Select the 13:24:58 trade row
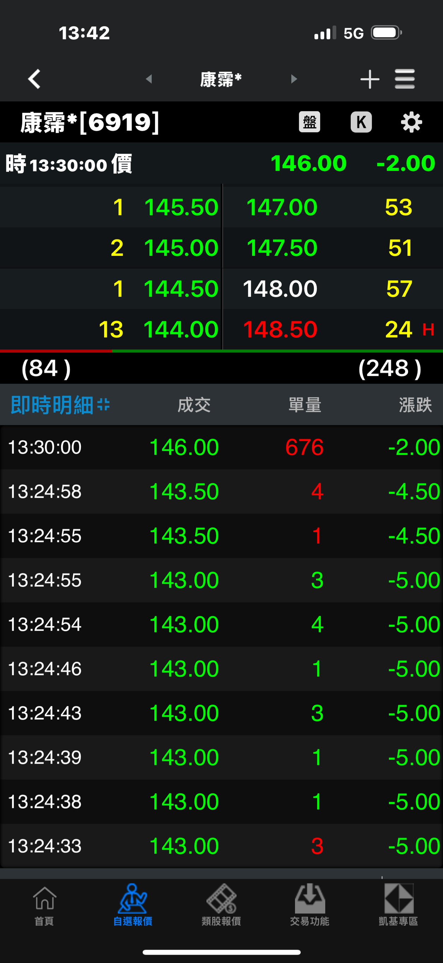 click(221, 491)
